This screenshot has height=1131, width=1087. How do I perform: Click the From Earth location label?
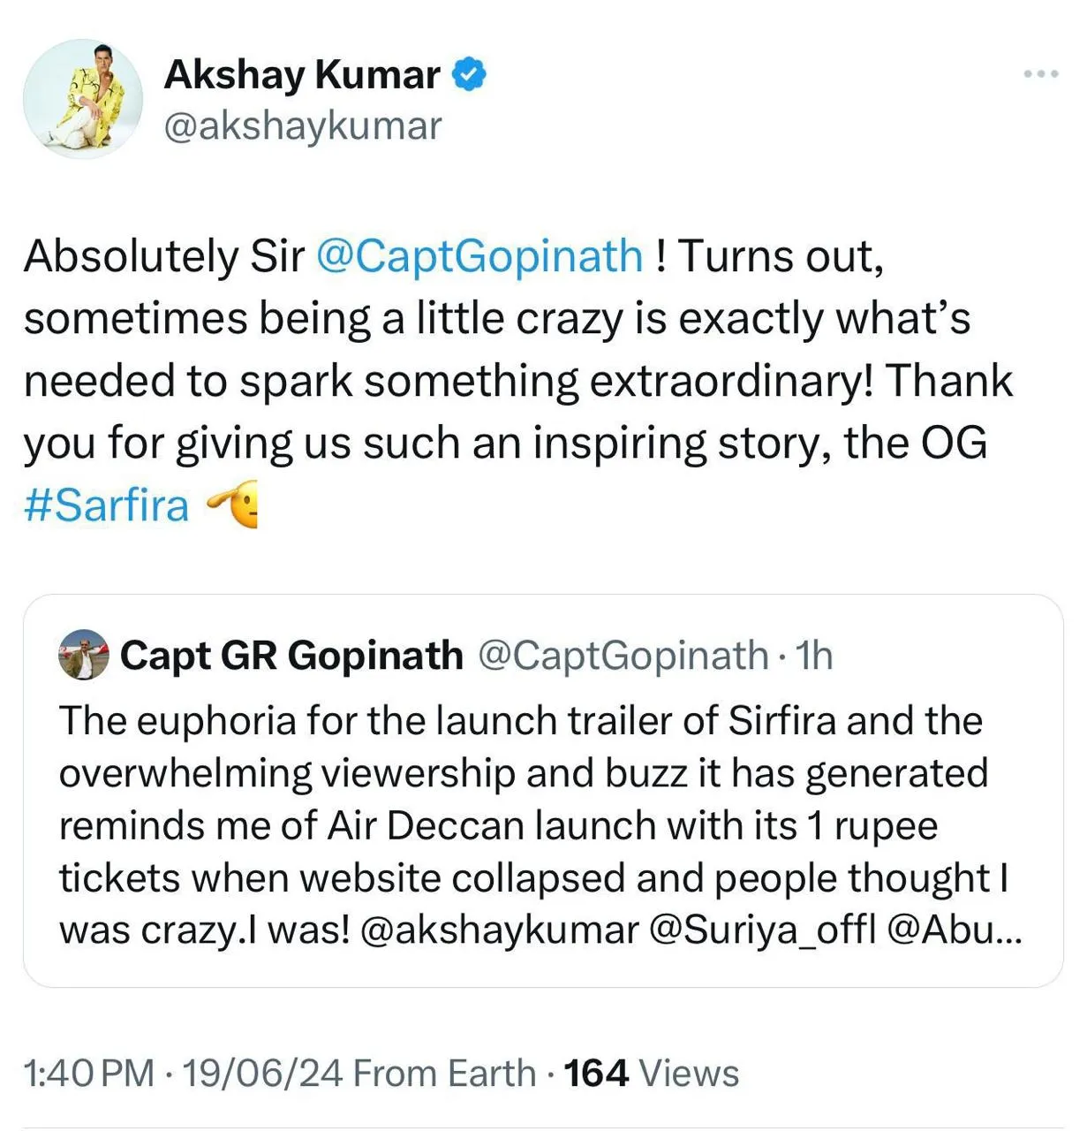point(444,1074)
